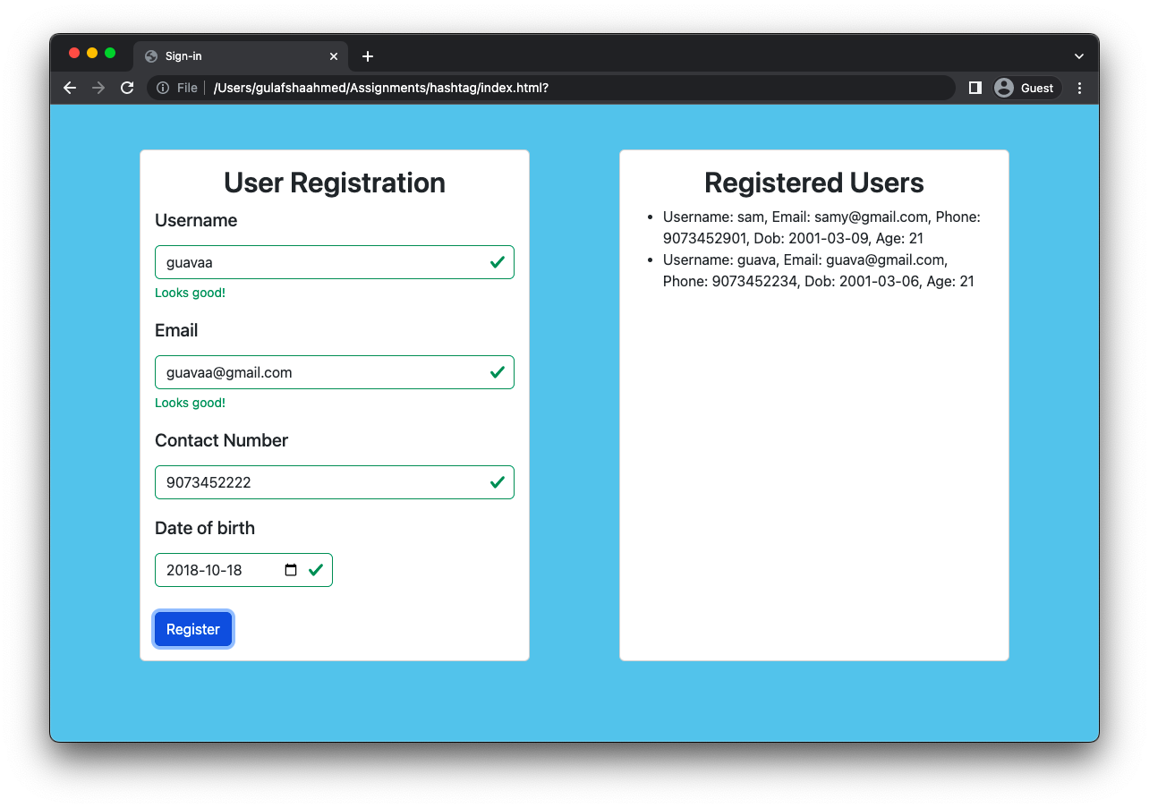Click the Looks good message under Username
Image resolution: width=1149 pixels, height=808 pixels.
pyautogui.click(x=190, y=293)
